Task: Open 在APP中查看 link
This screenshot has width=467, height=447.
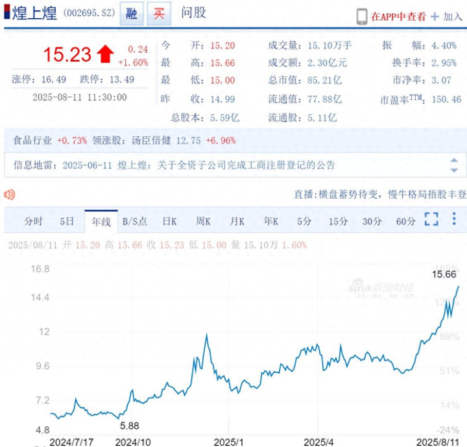Action: (x=398, y=17)
